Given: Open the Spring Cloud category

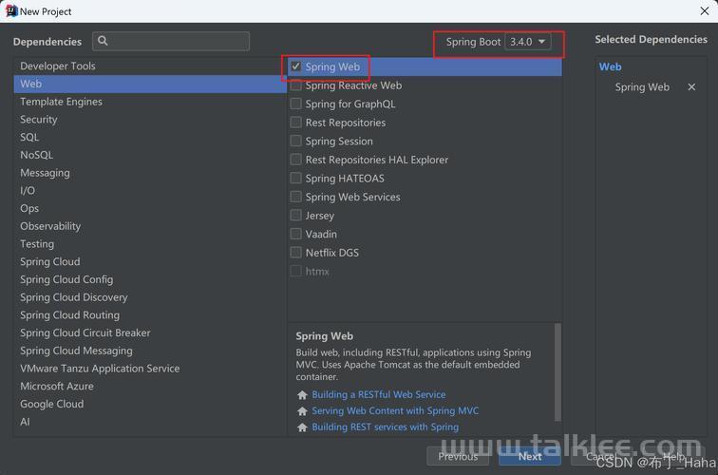Looking at the screenshot, I should [x=150, y=262].
